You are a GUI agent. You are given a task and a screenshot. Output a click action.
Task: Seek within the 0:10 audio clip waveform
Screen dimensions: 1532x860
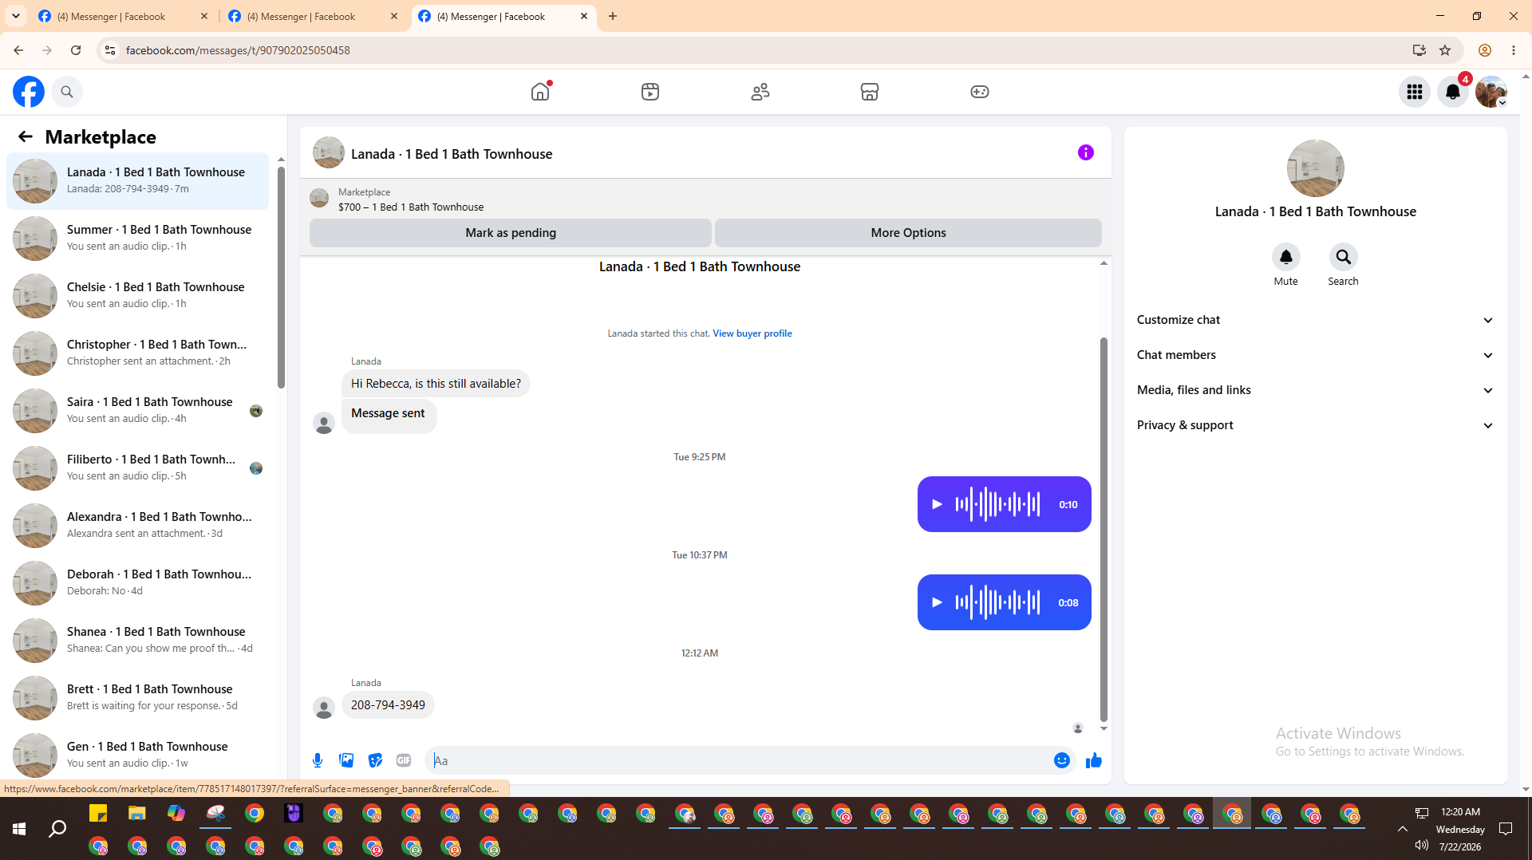point(997,504)
